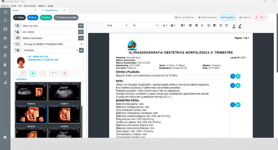Open the Arial font family dropdown
Image resolution: width=278 pixels, height=150 pixels.
coord(117,26)
